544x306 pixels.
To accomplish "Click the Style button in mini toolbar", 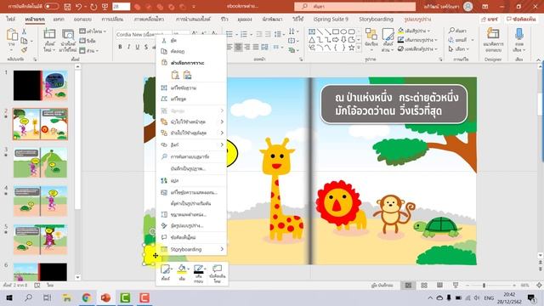I will [166, 273].
